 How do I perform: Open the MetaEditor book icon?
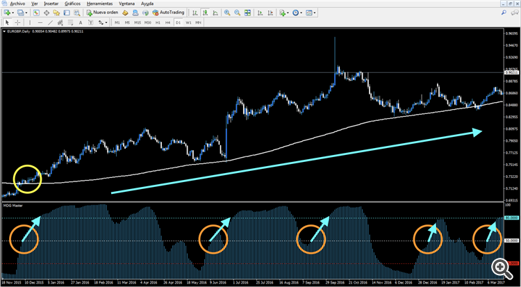[x=125, y=13]
